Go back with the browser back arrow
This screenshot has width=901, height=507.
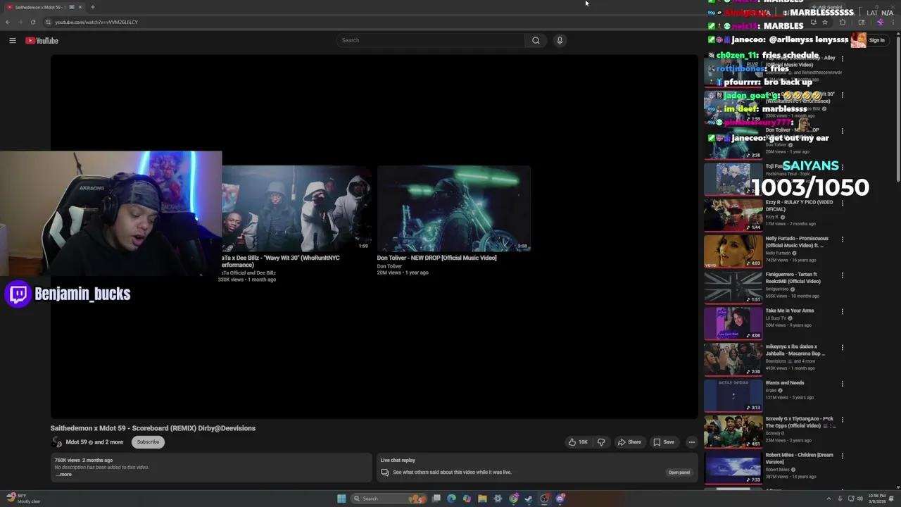pyautogui.click(x=8, y=22)
